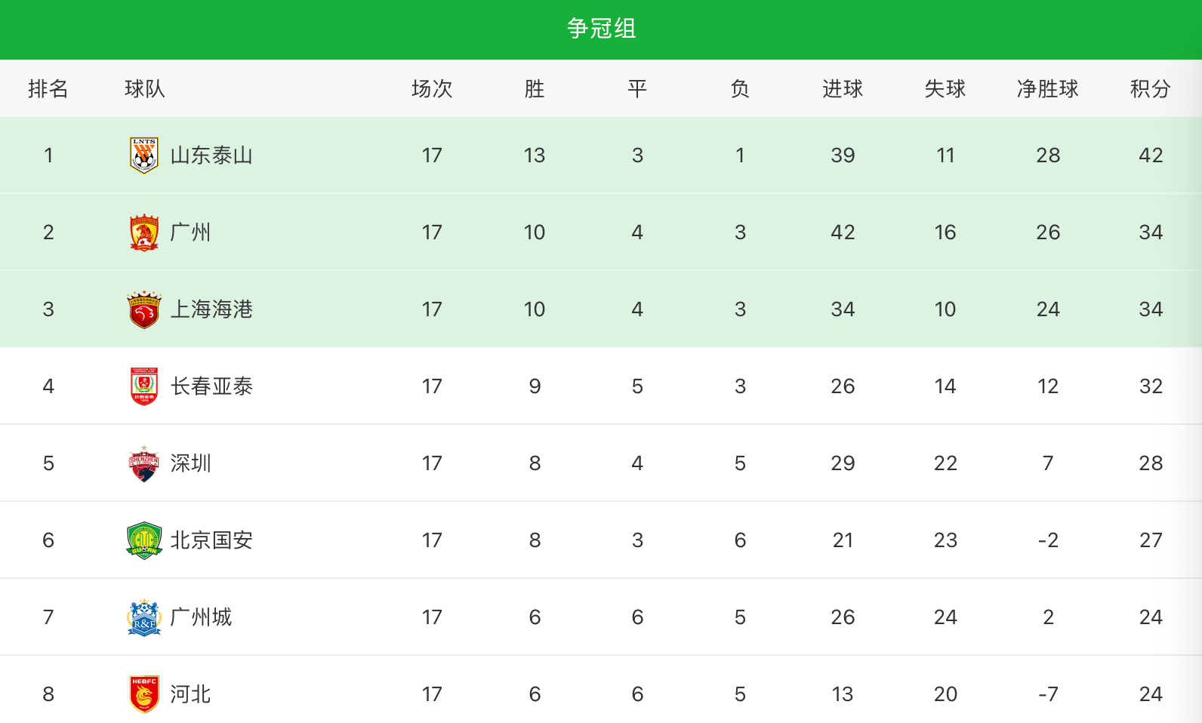Viewport: 1202px width, 723px height.
Task: Click Shandong Taishan's 42 points value
Action: pos(1151,155)
